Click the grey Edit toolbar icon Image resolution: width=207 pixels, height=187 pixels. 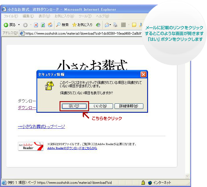123,25
